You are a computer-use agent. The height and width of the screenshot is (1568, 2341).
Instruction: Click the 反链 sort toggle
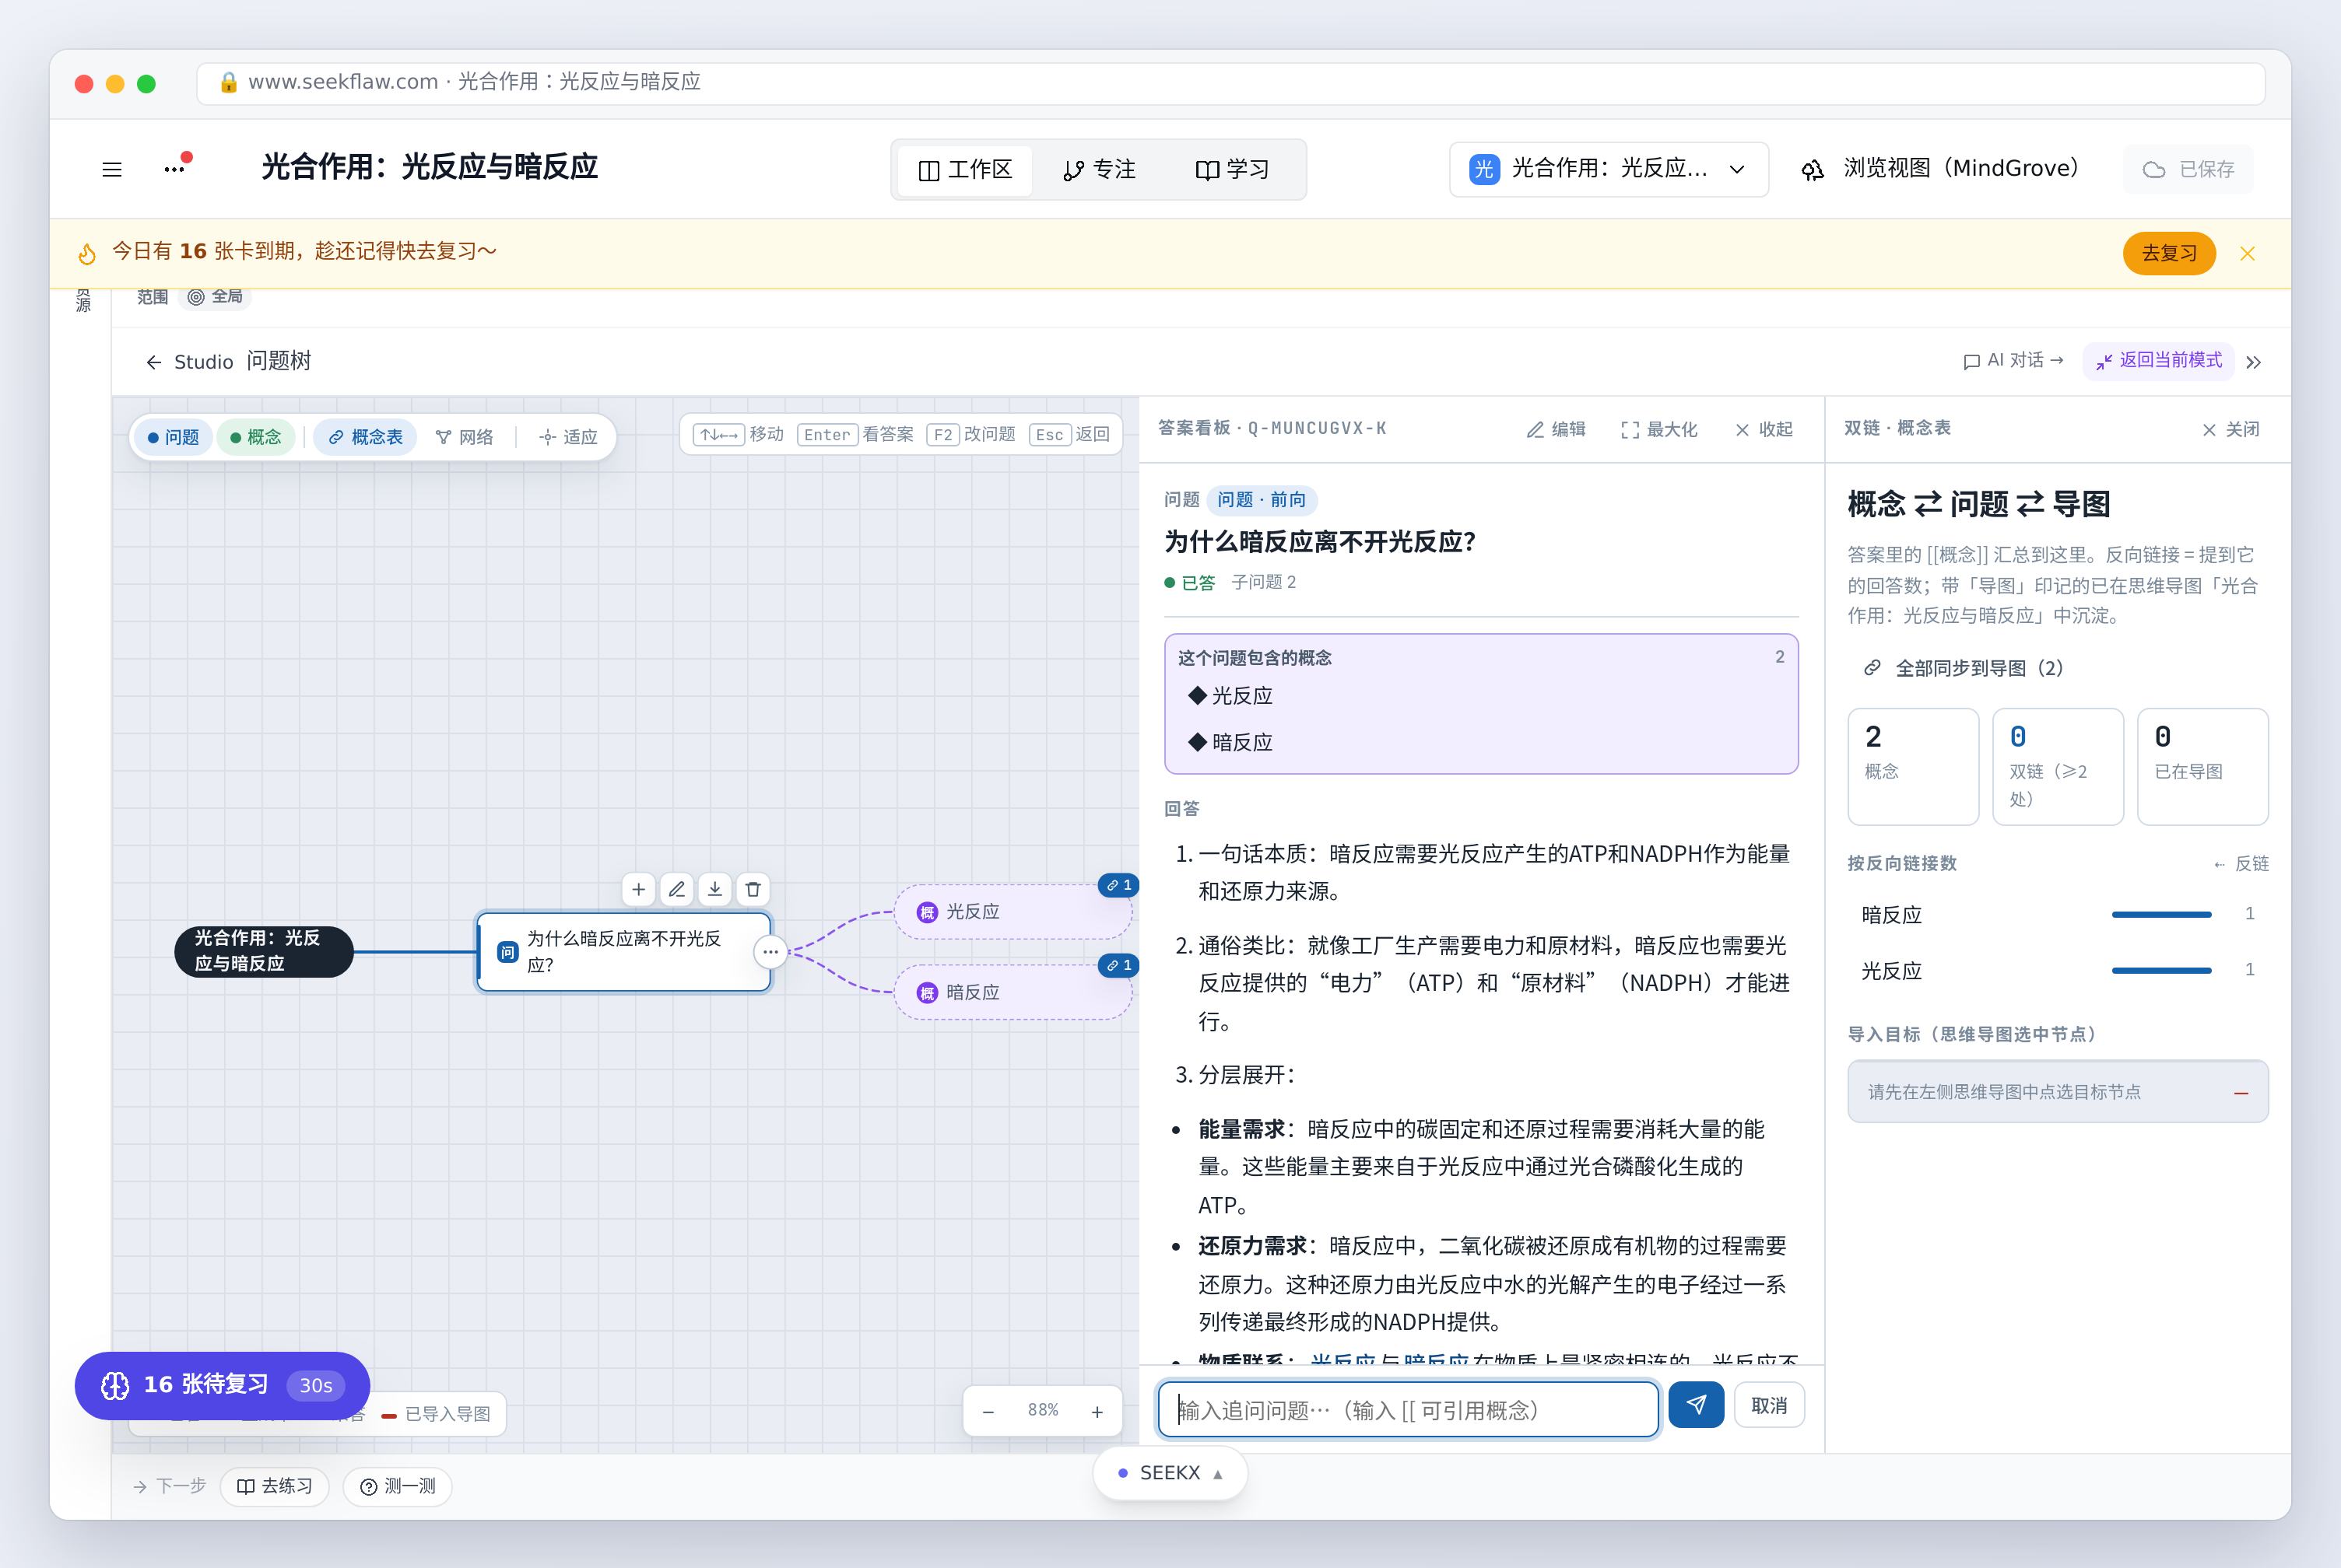2241,863
